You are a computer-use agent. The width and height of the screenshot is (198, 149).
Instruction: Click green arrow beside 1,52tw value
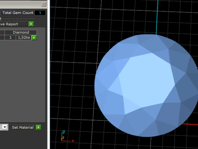34,38
